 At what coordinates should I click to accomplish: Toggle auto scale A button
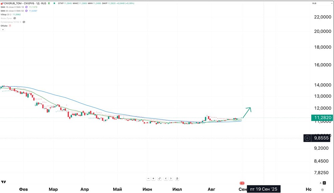click(320, 183)
